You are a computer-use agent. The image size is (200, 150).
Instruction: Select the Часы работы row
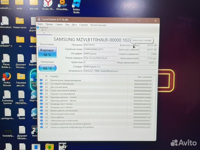point(96,117)
